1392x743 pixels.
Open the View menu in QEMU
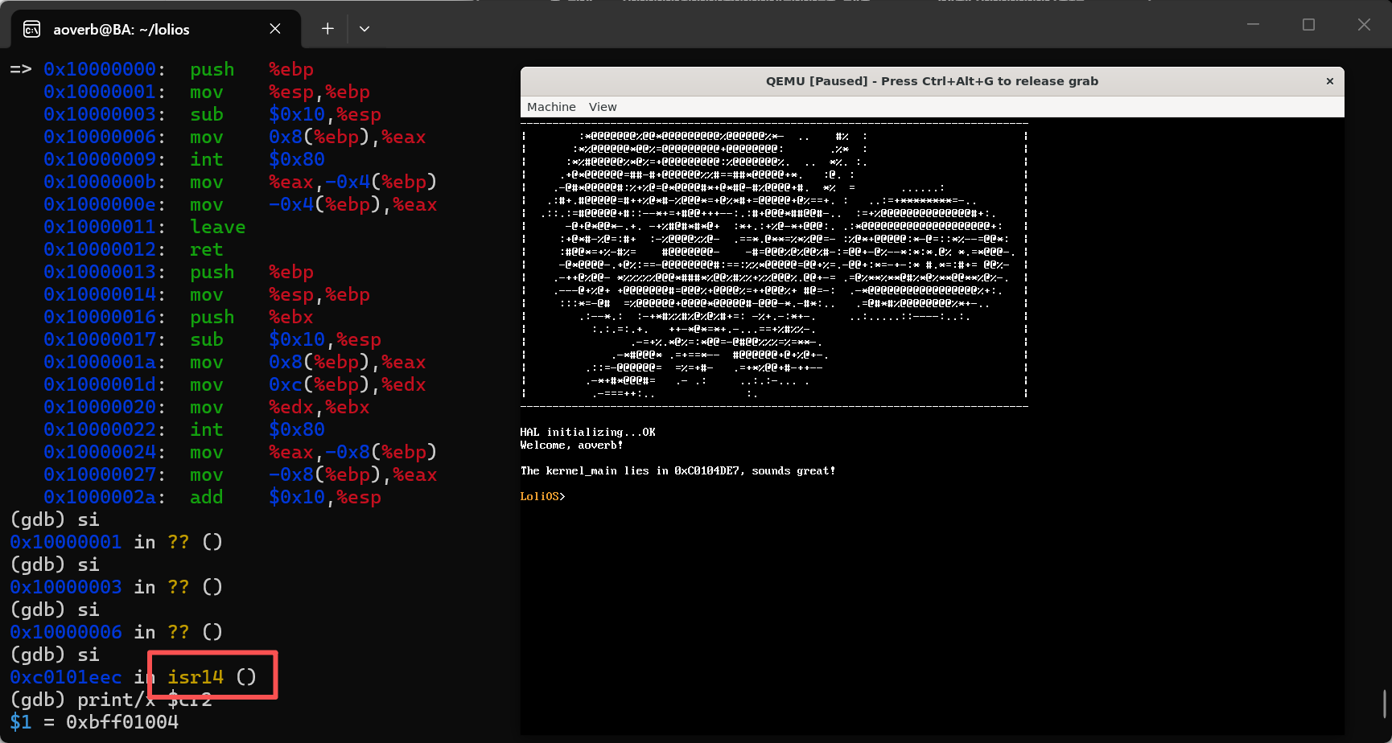pyautogui.click(x=603, y=107)
